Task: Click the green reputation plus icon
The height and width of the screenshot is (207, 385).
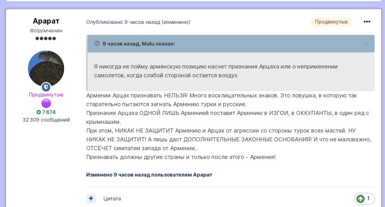Action: (x=38, y=112)
